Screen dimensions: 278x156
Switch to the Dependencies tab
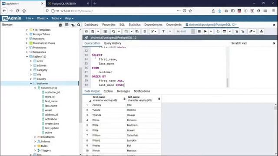tap(153, 25)
